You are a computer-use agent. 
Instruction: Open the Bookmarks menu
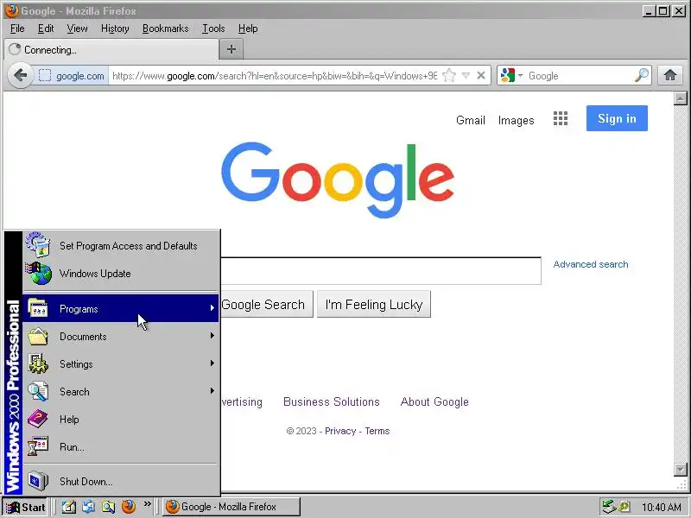tap(165, 28)
